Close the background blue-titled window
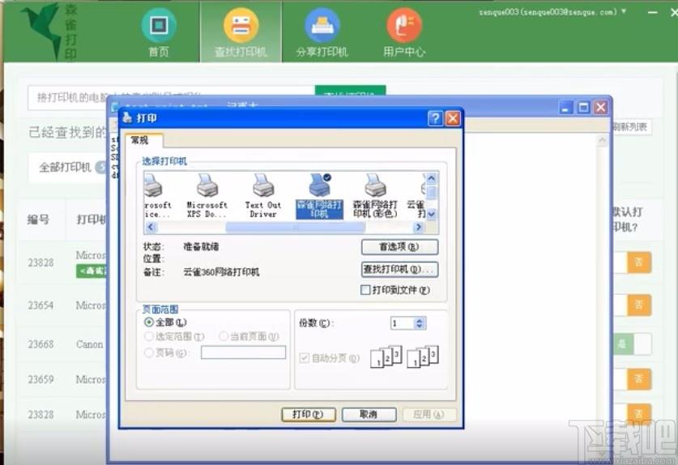Viewport: 678px width, 465px height. (600, 107)
